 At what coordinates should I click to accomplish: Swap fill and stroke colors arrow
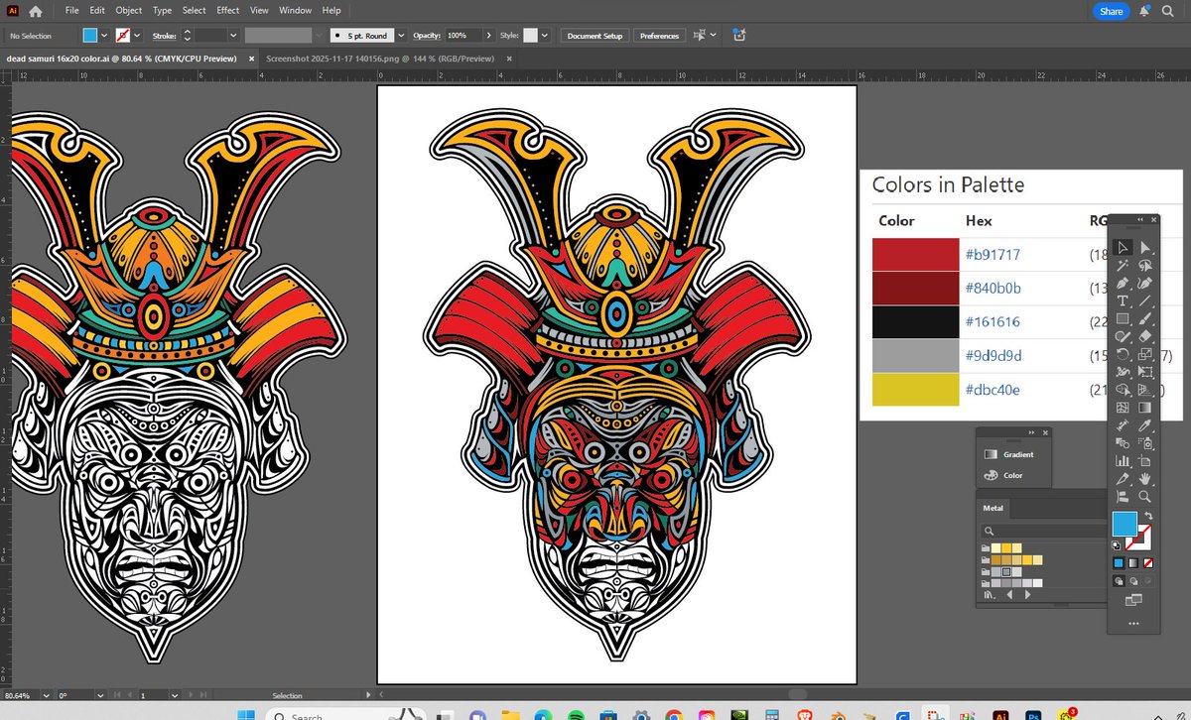1147,515
